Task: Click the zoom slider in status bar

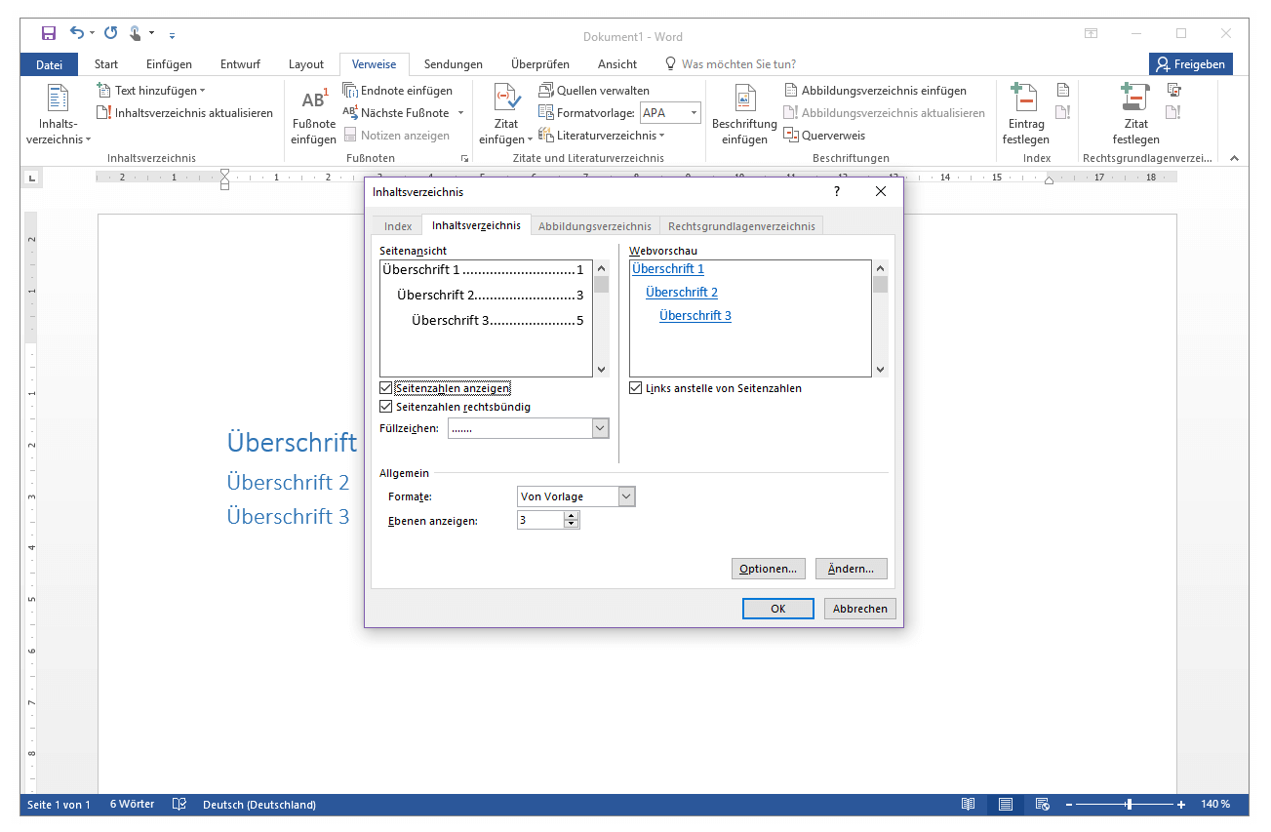Action: (x=1129, y=805)
